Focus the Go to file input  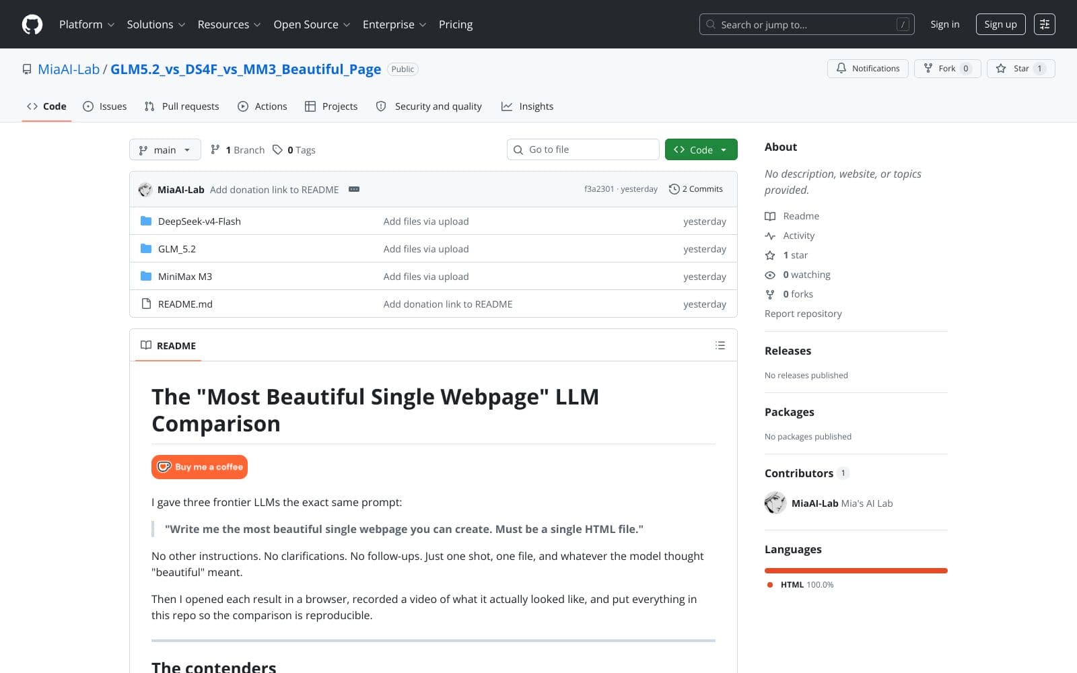583,149
